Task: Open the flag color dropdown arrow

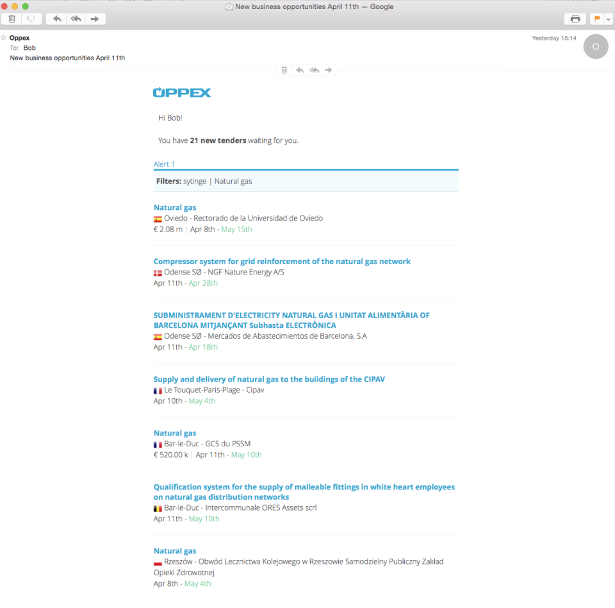Action: tap(609, 19)
